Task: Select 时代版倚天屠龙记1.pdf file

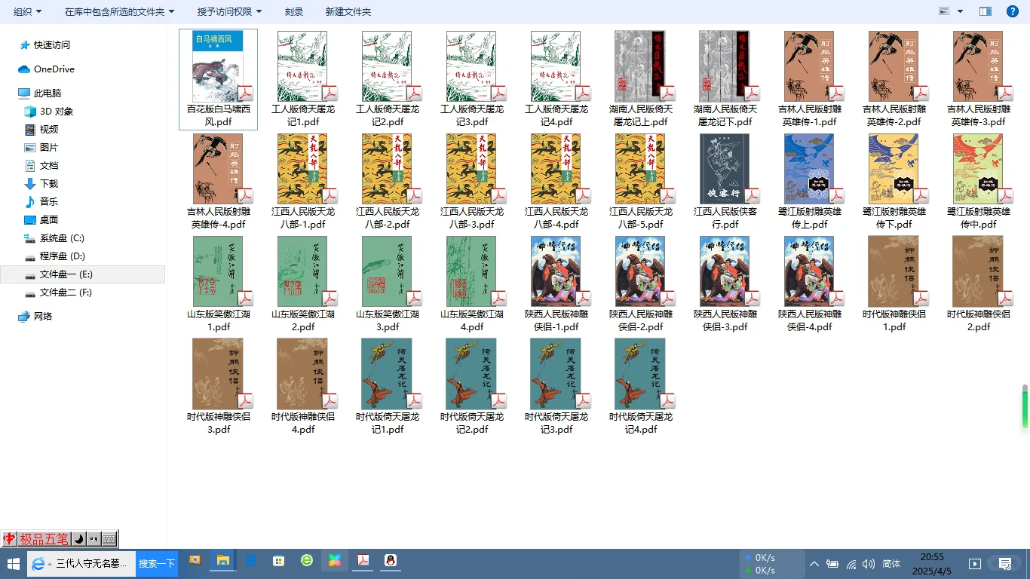Action: [x=387, y=387]
